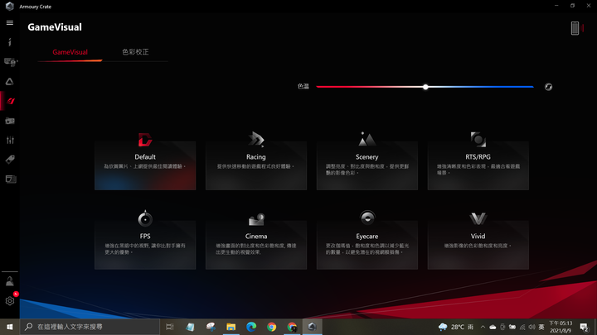Expand the hidden system tray icons chevron

click(483, 327)
